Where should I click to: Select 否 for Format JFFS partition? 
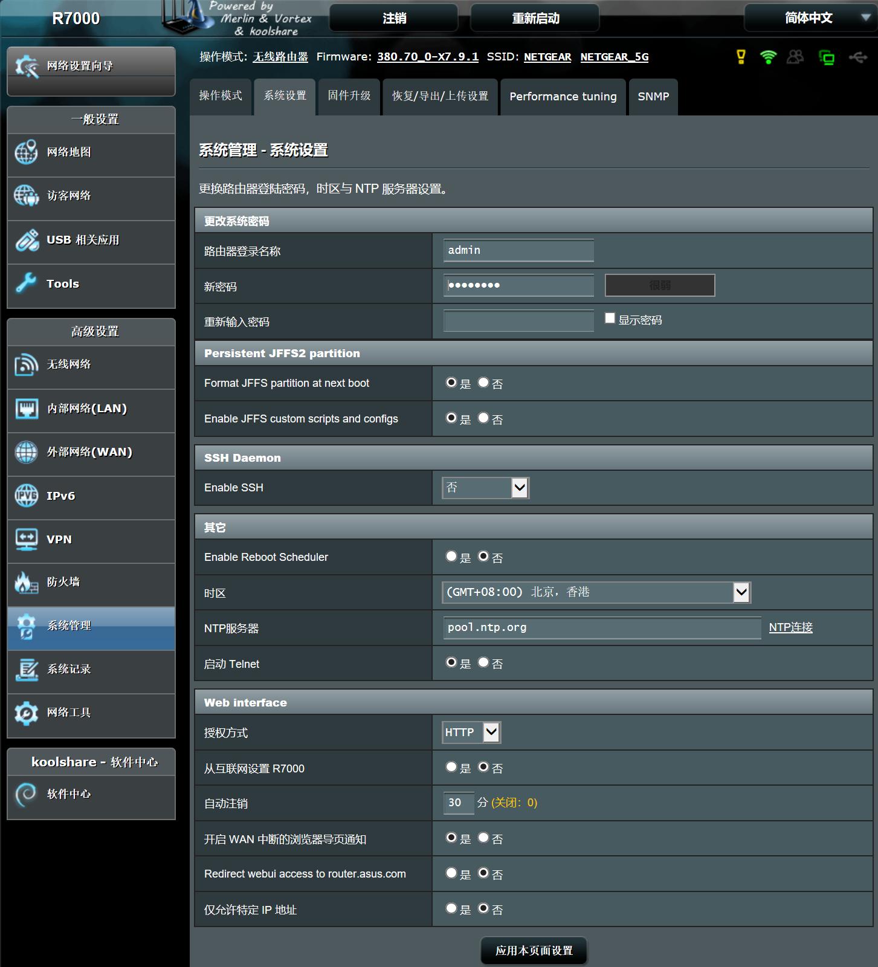pos(483,383)
